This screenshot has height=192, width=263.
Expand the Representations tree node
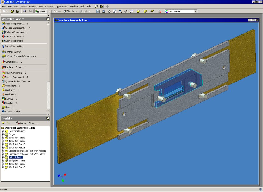point(3,131)
